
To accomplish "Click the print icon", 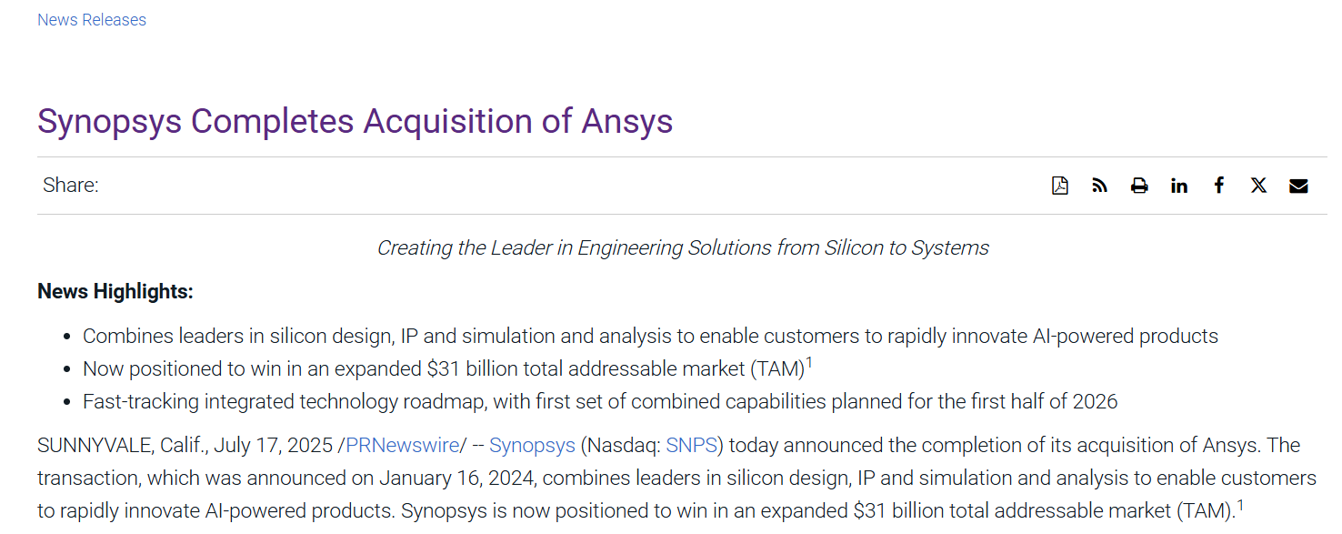I will click(x=1139, y=186).
